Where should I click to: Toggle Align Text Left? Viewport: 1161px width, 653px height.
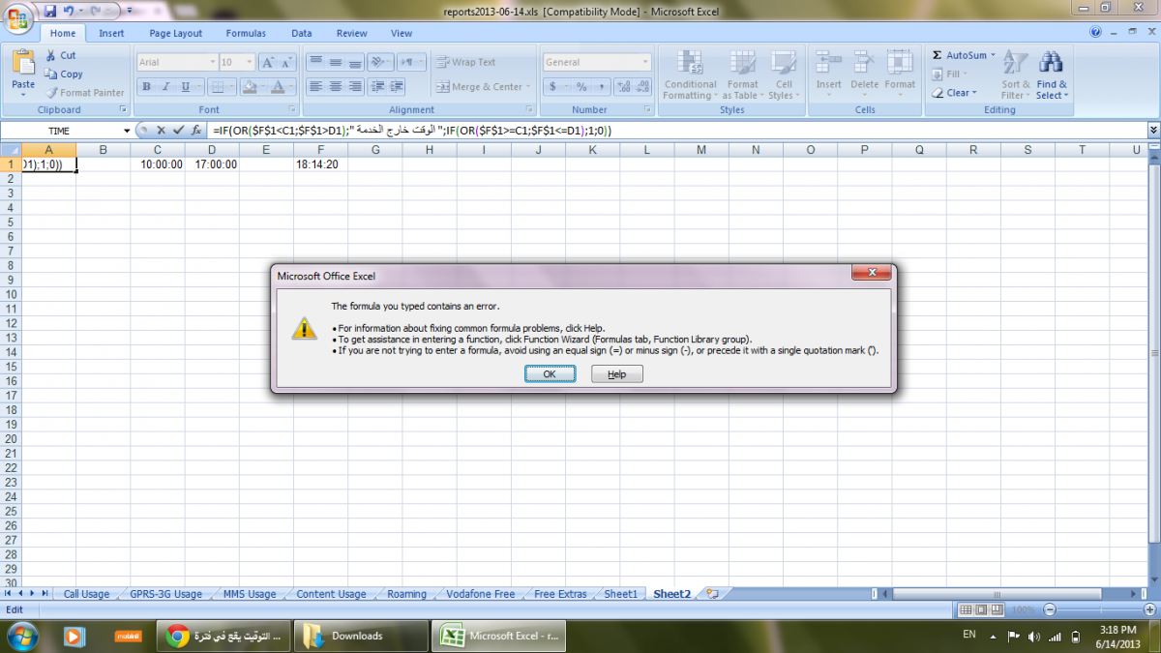coord(315,87)
